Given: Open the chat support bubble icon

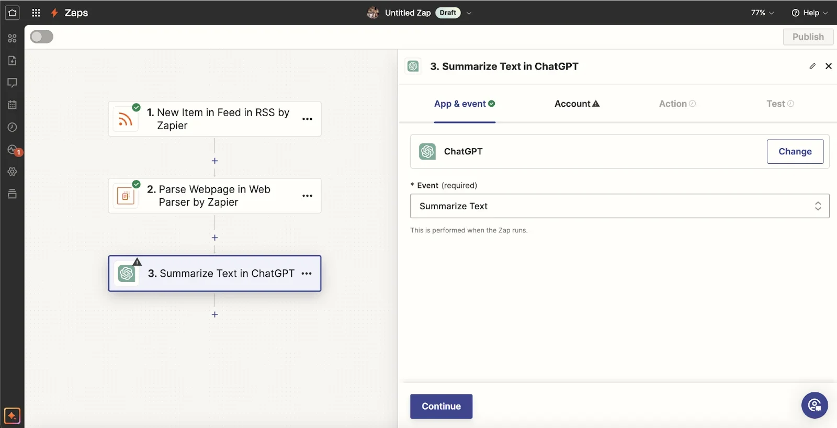Looking at the screenshot, I should [x=815, y=405].
